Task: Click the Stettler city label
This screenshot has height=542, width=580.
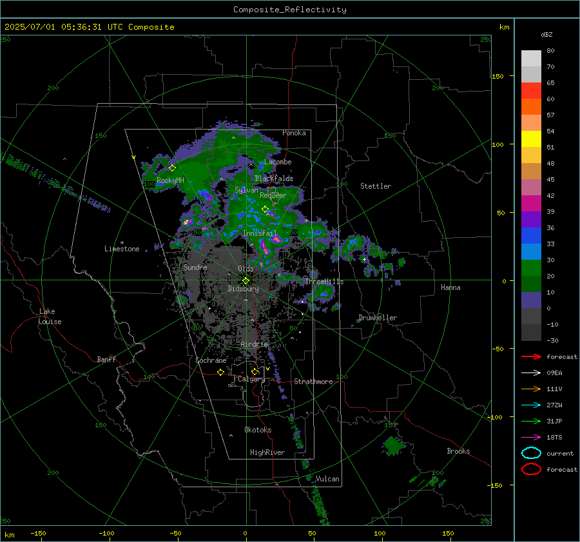Action: pos(376,186)
